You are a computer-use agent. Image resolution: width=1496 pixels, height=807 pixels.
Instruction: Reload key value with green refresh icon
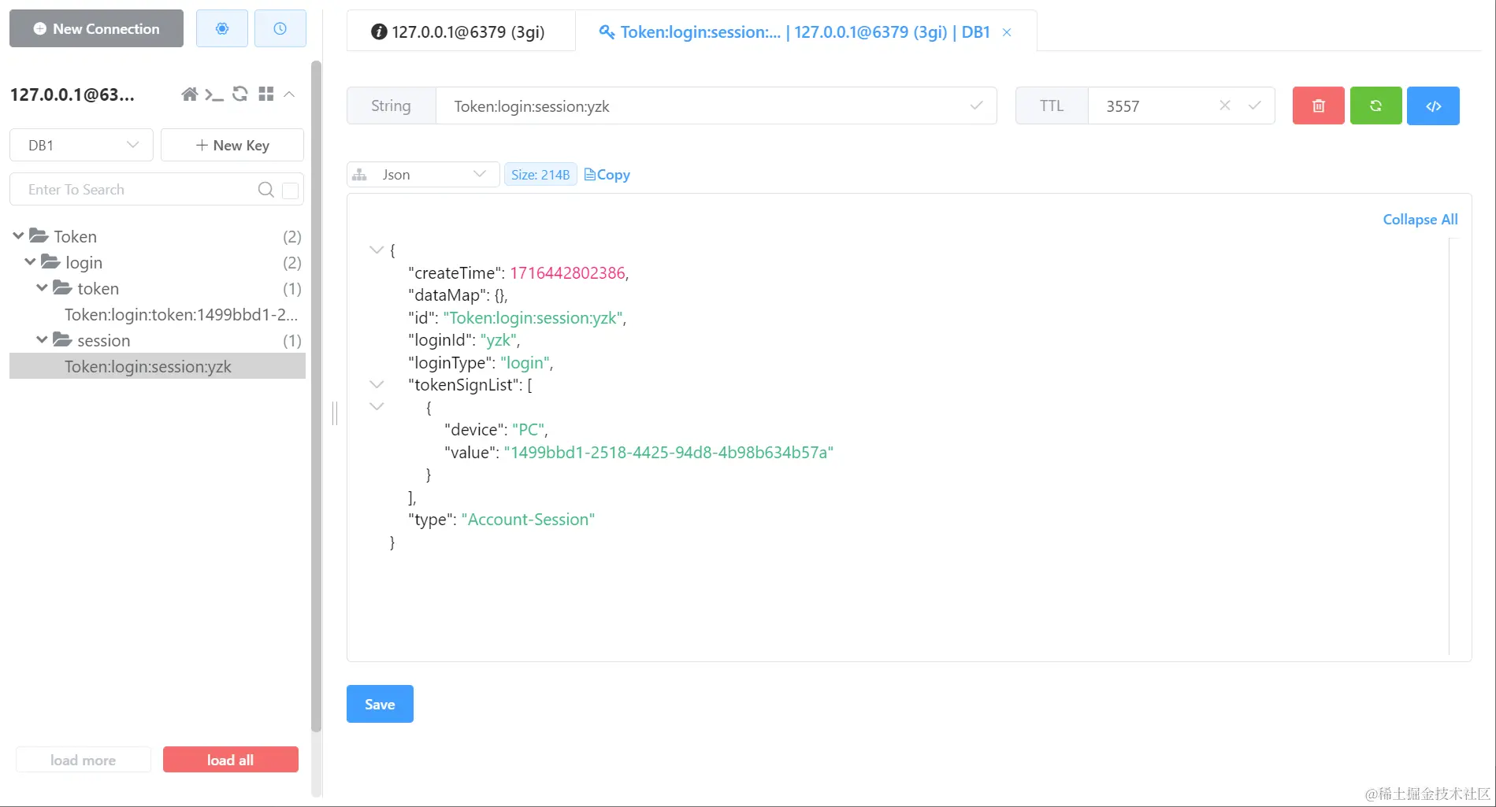(x=1375, y=106)
